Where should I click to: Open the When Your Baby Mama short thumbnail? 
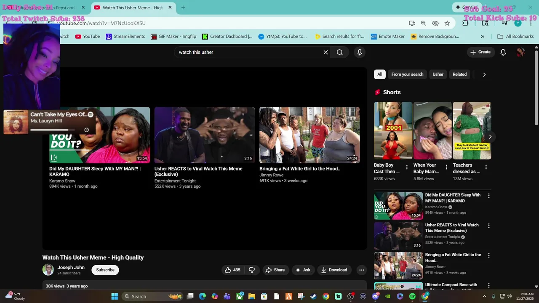(432, 130)
